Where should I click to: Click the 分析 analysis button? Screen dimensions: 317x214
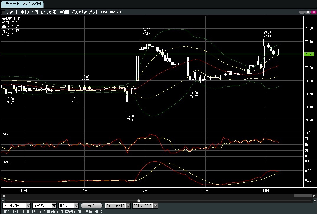tap(91, 205)
